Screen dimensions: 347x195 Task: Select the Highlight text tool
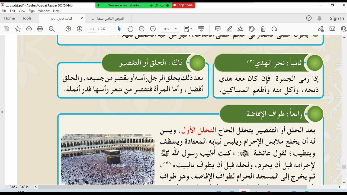pos(229,29)
